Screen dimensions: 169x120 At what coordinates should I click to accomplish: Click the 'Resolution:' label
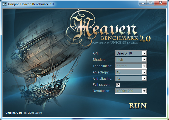tap(101, 91)
